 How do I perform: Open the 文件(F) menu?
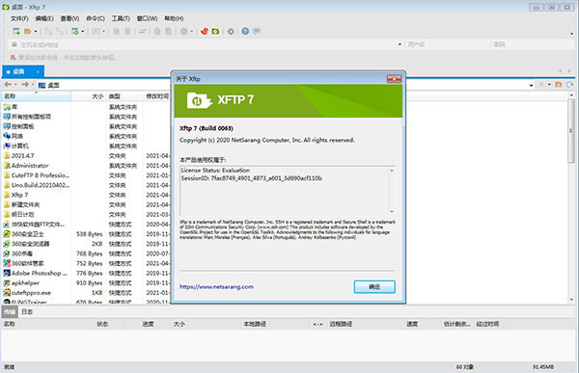click(19, 18)
